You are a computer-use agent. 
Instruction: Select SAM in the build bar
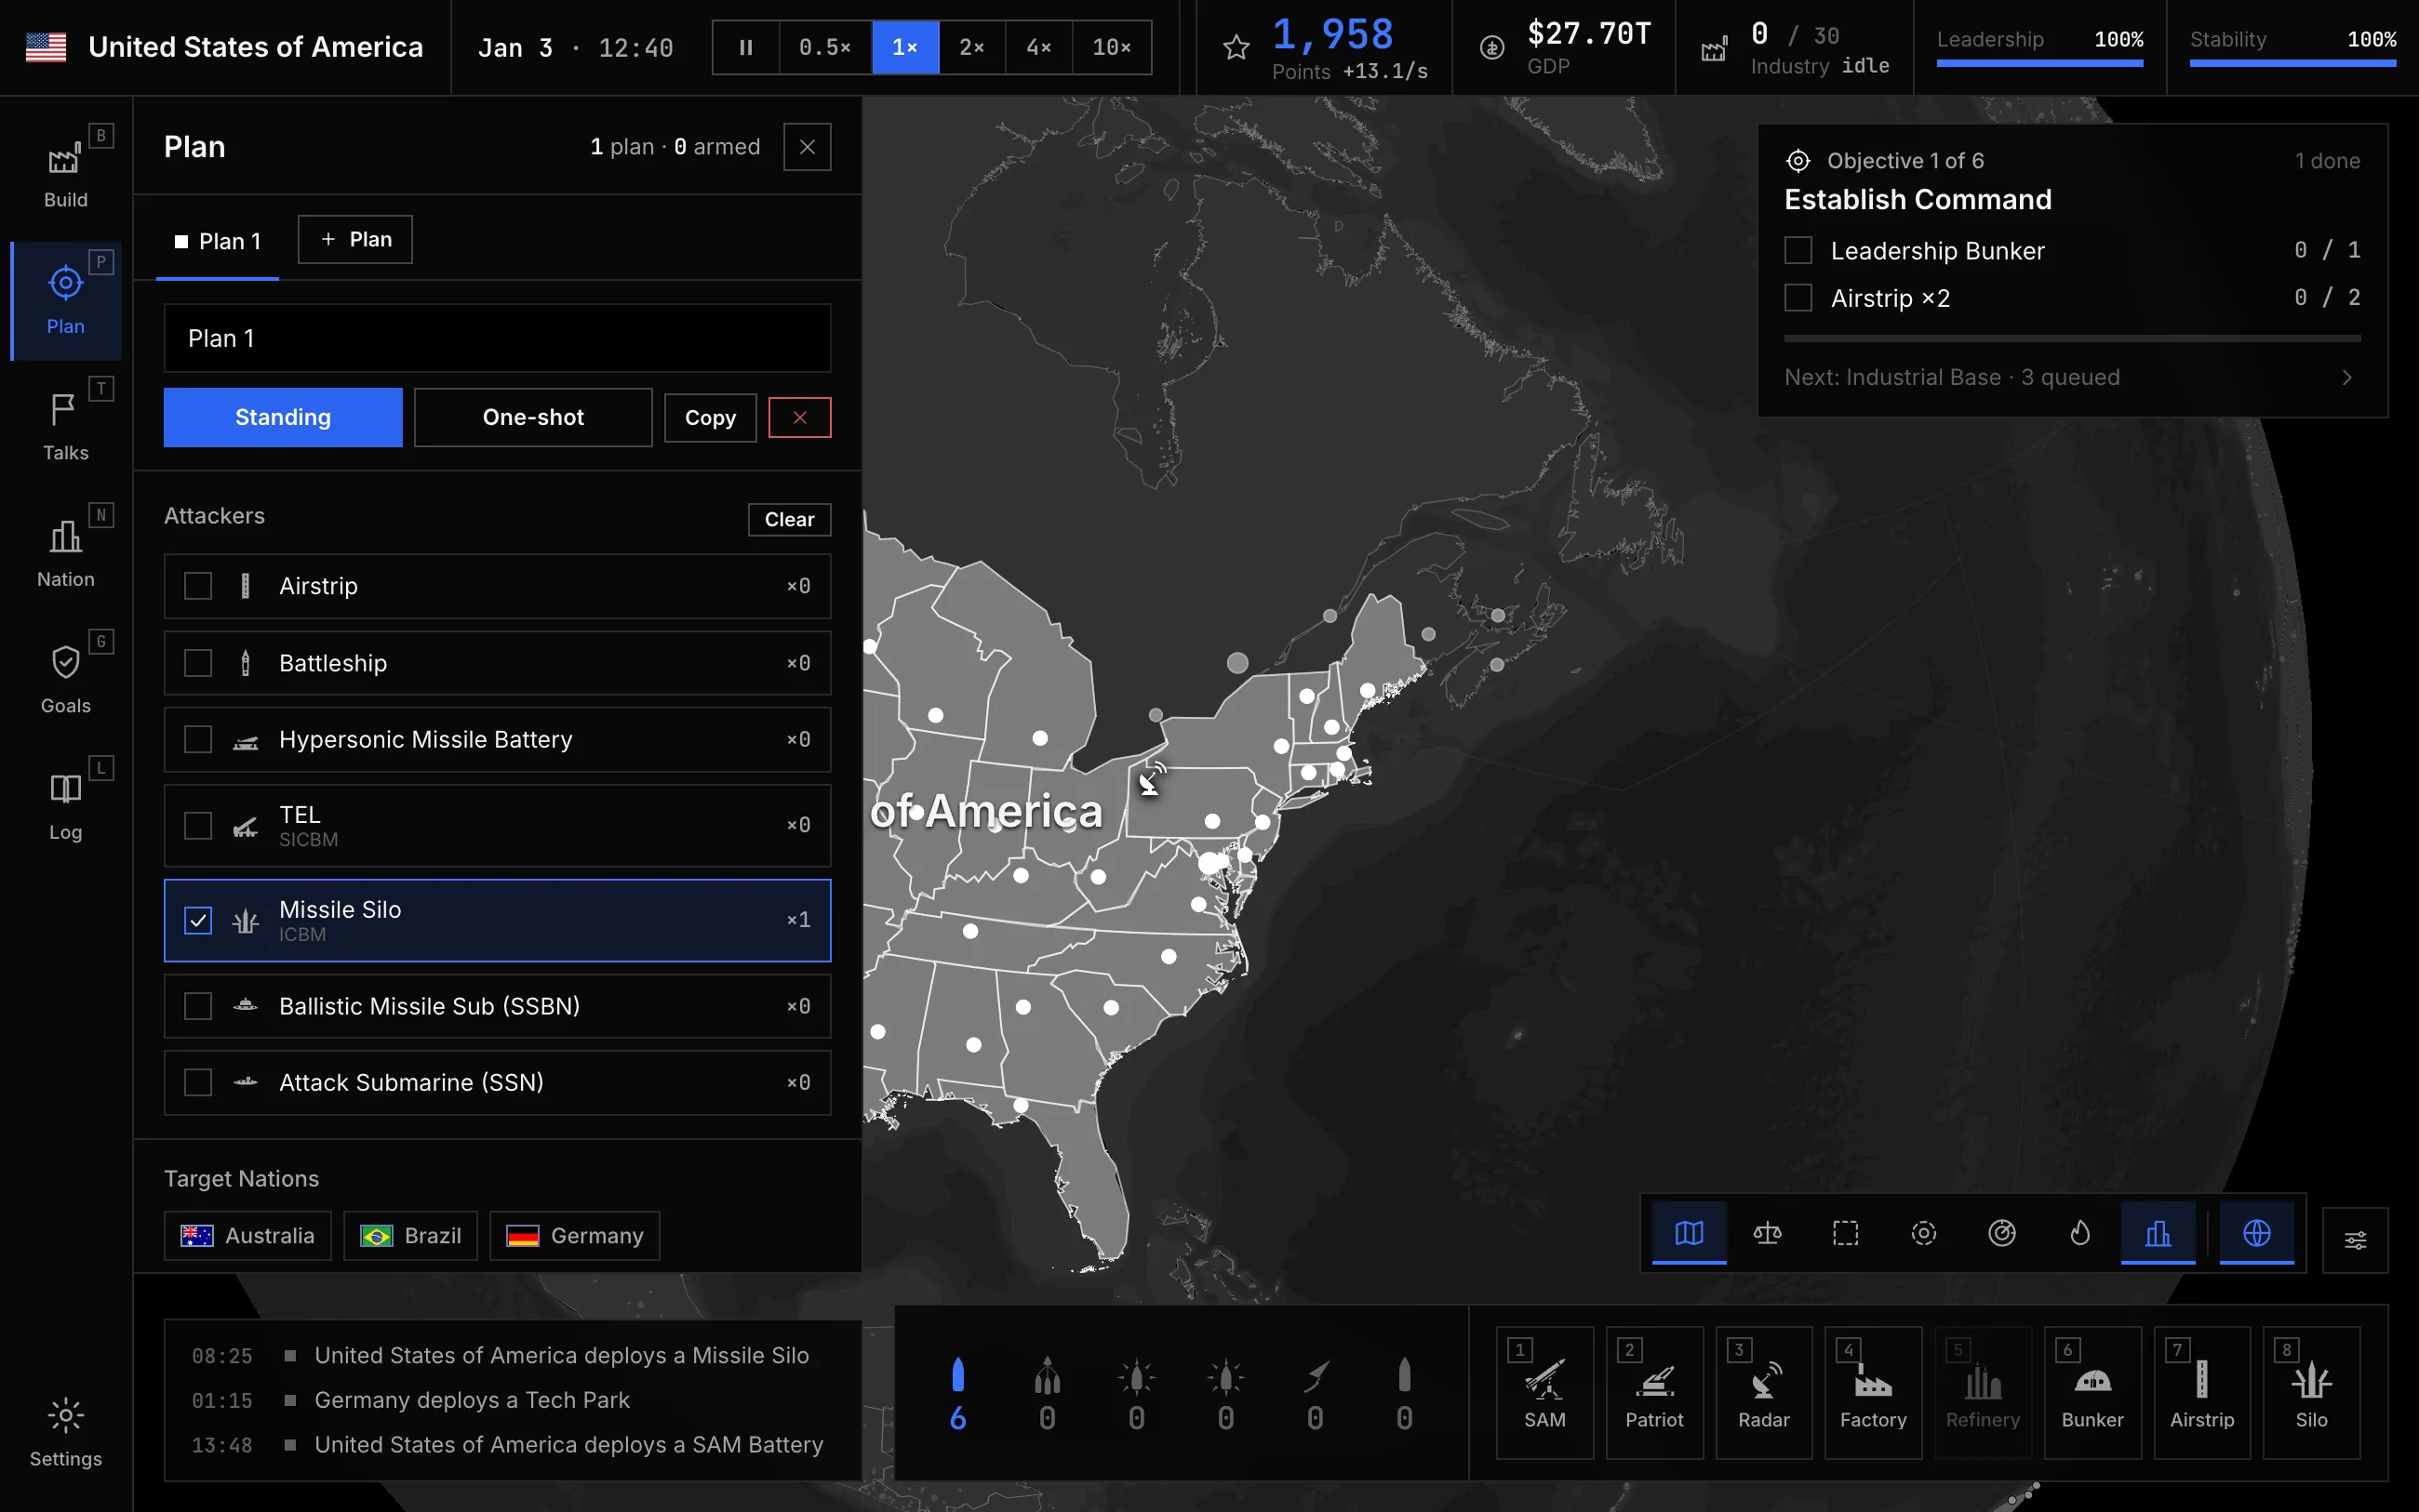[x=1544, y=1392]
